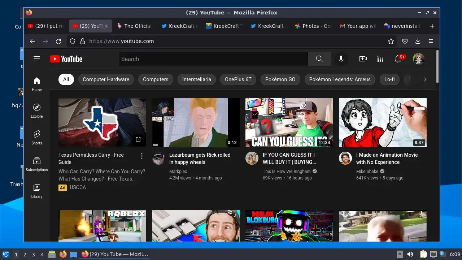This screenshot has height=260, width=462.
Task: Click the Texas flag ad thumbnail
Action: 102,122
